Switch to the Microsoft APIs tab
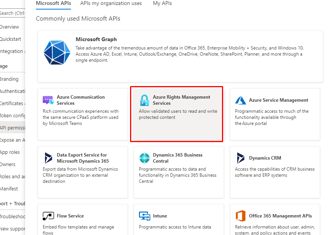The height and width of the screenshot is (235, 336). [53, 3]
